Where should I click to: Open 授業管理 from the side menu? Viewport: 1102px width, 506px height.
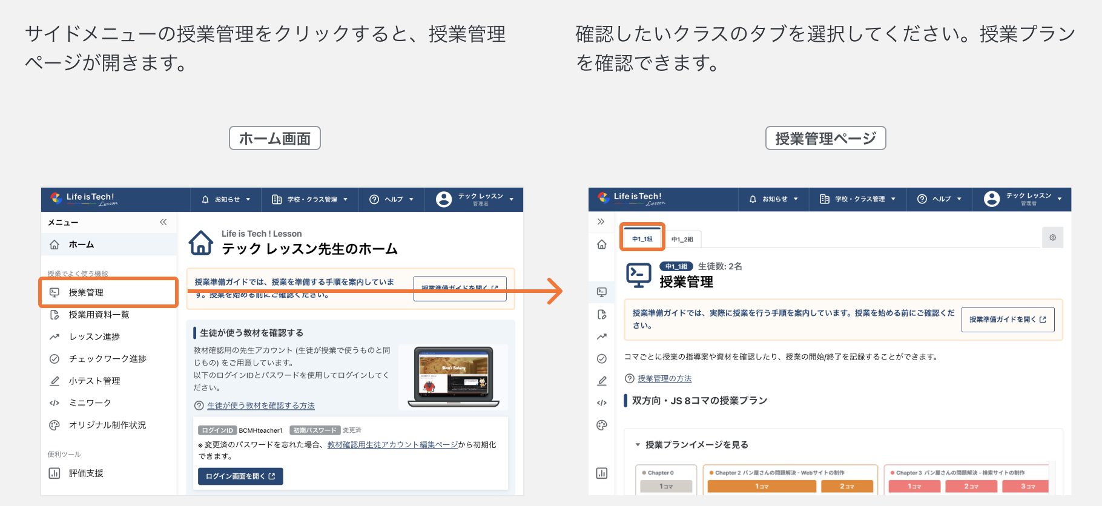click(109, 292)
